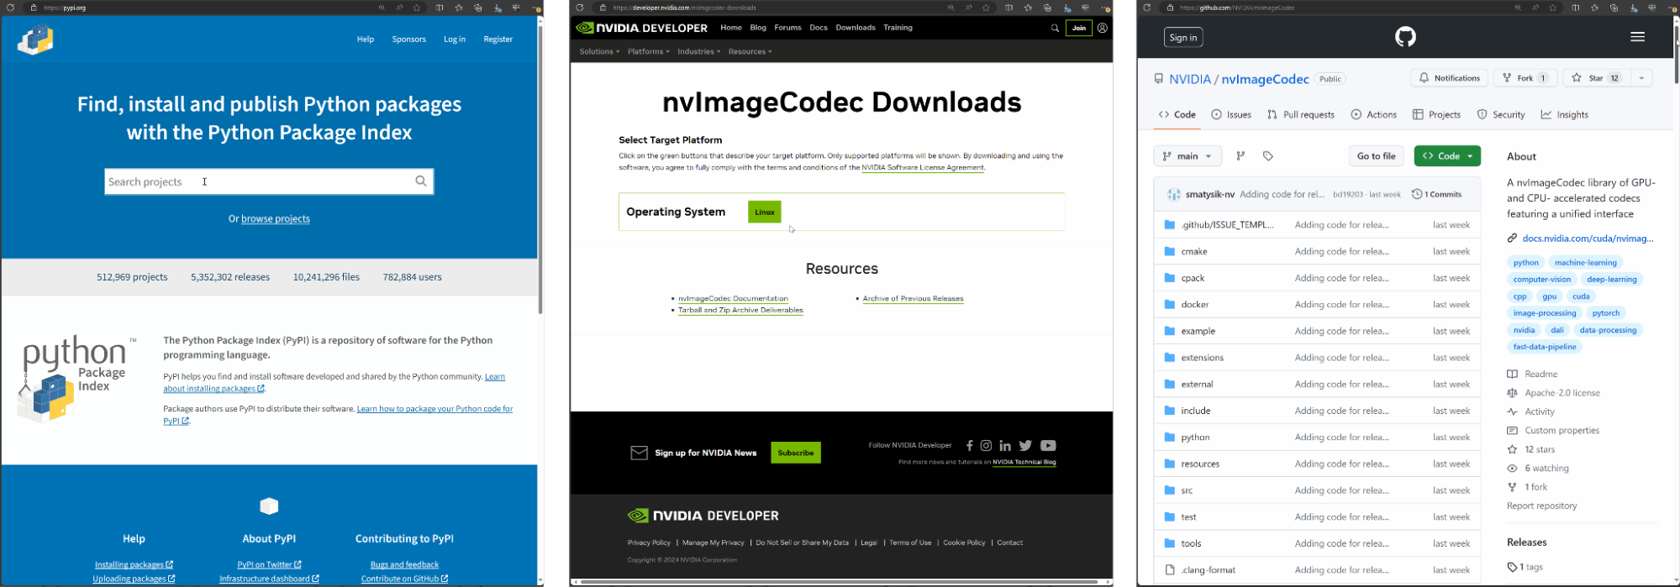The height and width of the screenshot is (587, 1680).
Task: Open Forums in the NVIDIA top menu
Action: pos(787,28)
